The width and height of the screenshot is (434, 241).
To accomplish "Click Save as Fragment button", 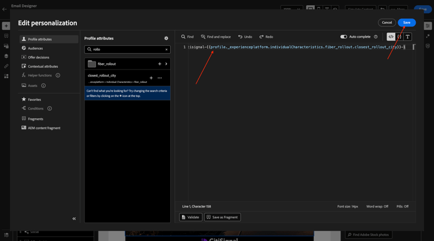I will point(222,217).
